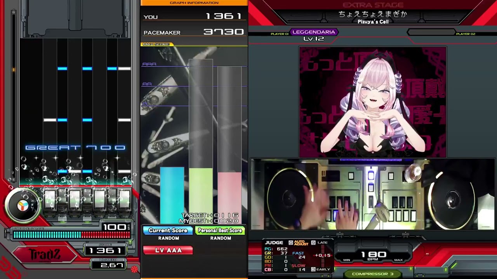Click the LV AAA pacemaker badge
Image resolution: width=497 pixels, height=279 pixels.
click(168, 250)
